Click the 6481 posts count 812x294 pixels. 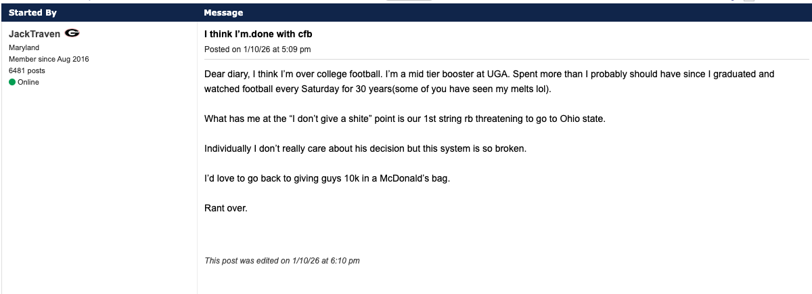[x=27, y=70]
